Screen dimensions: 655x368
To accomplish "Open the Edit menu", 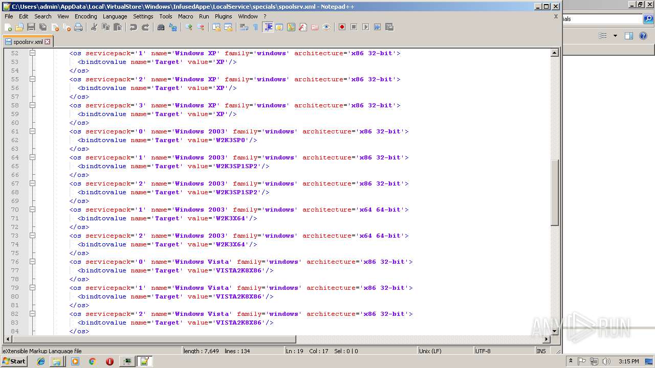I will pyautogui.click(x=24, y=16).
